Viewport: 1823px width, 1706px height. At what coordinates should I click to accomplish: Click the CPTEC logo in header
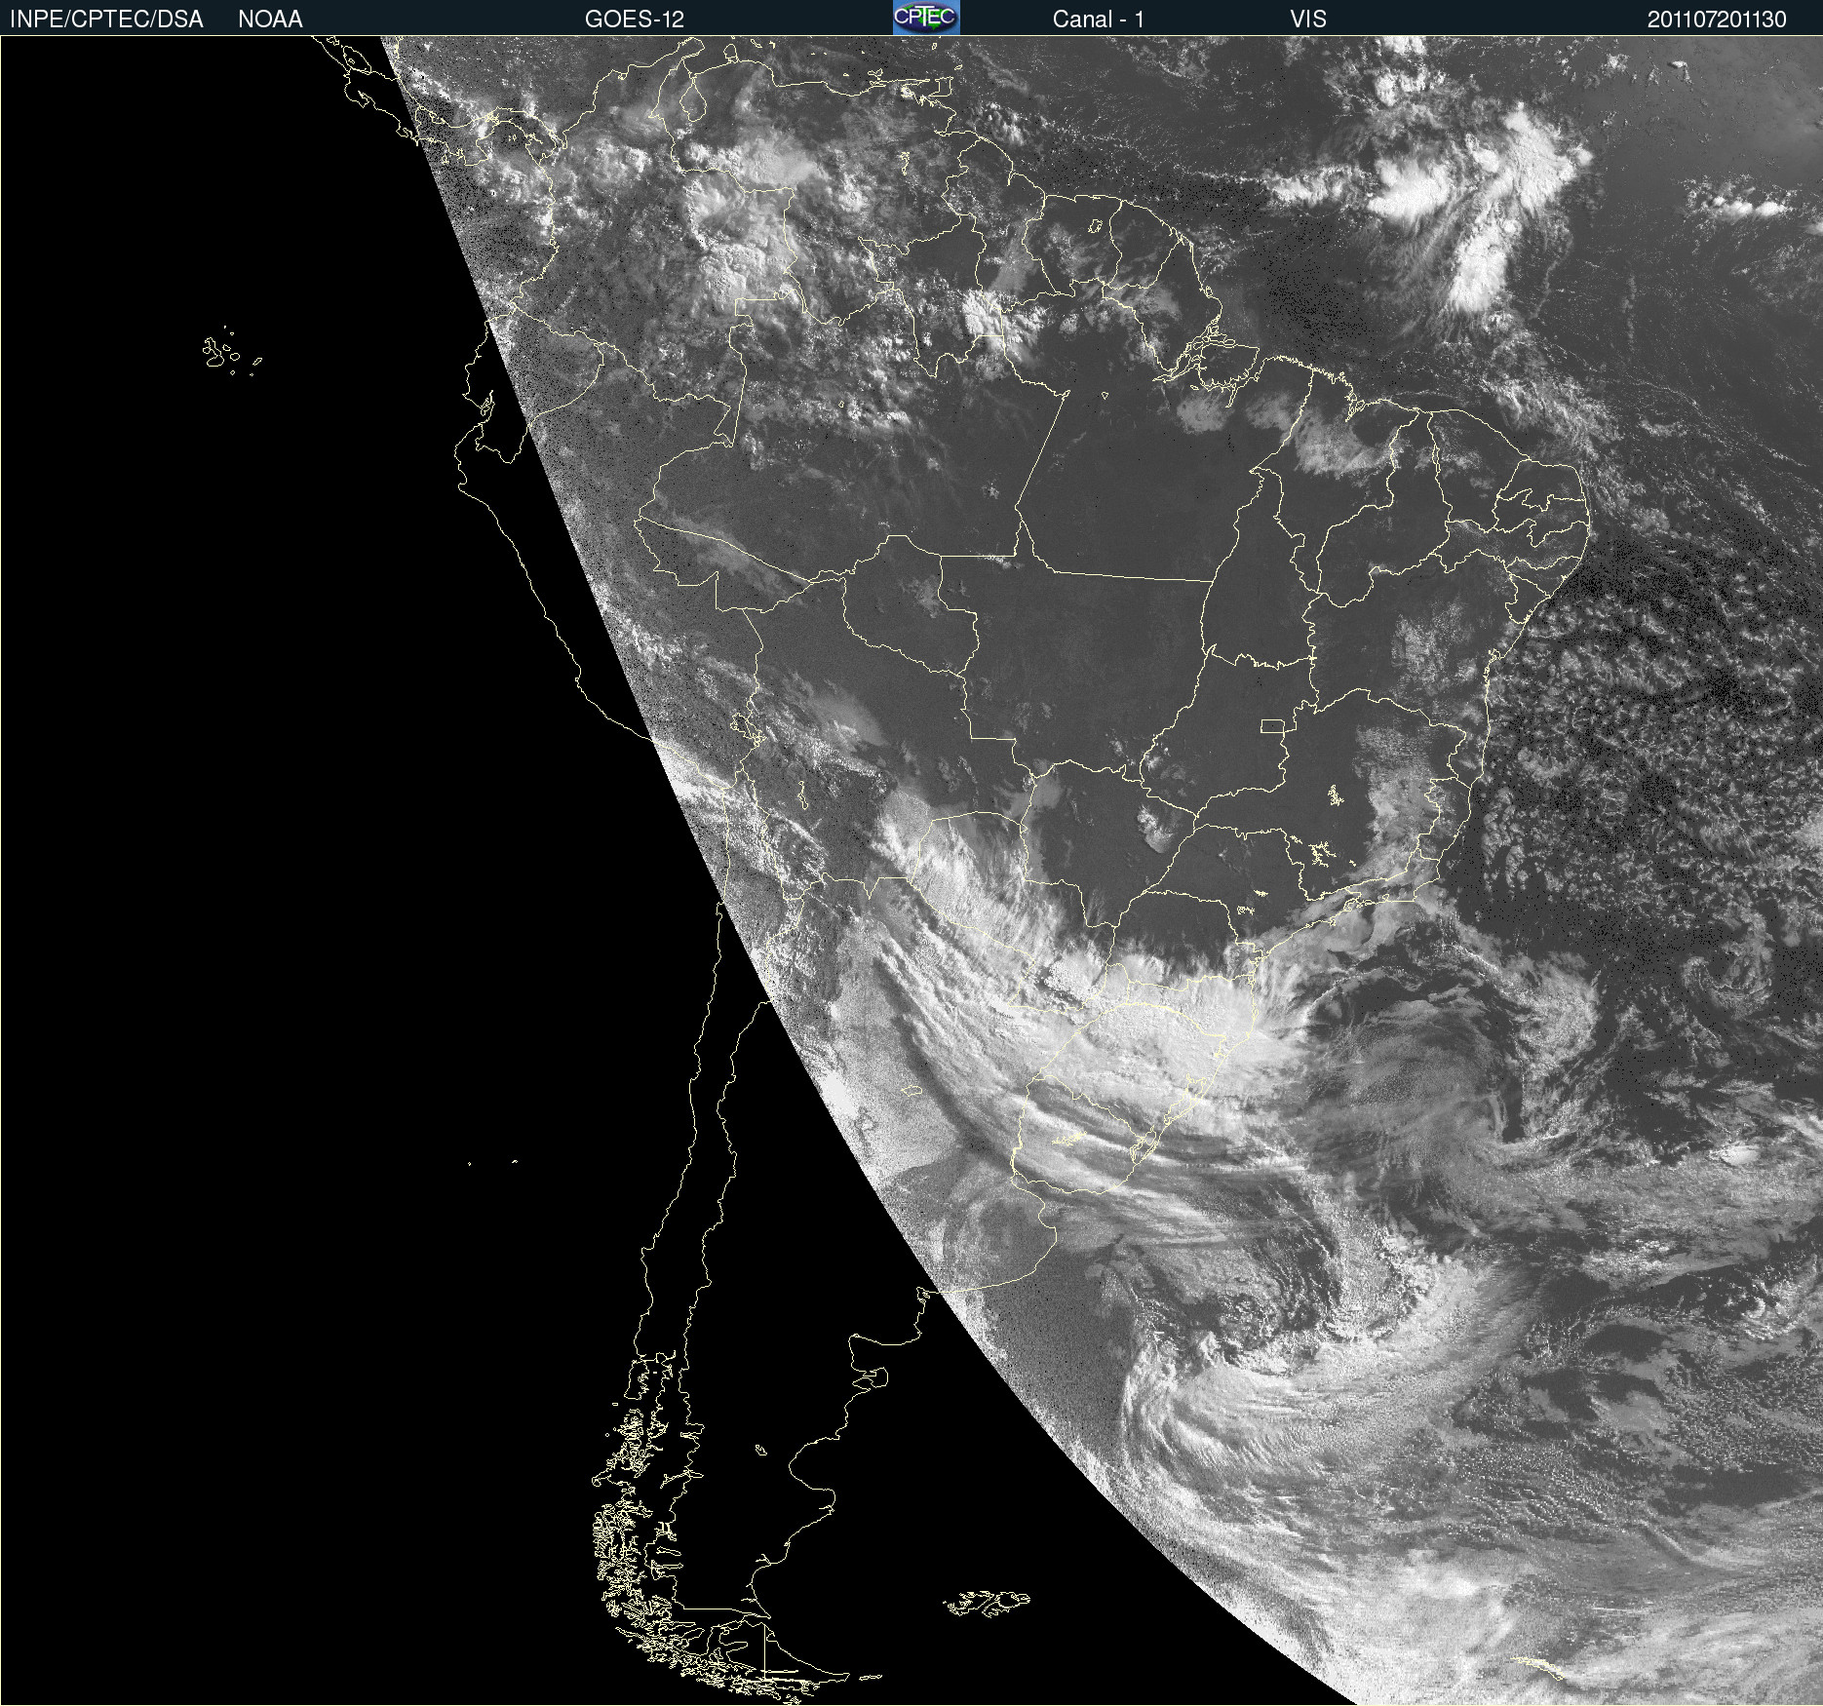(926, 18)
